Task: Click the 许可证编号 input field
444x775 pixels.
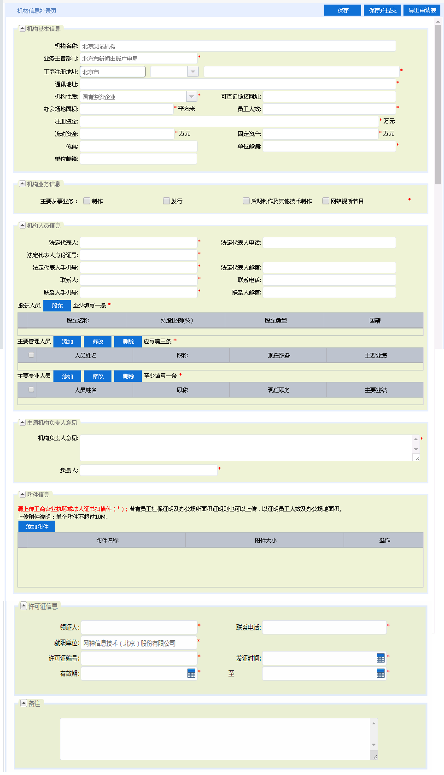Action: click(x=139, y=658)
